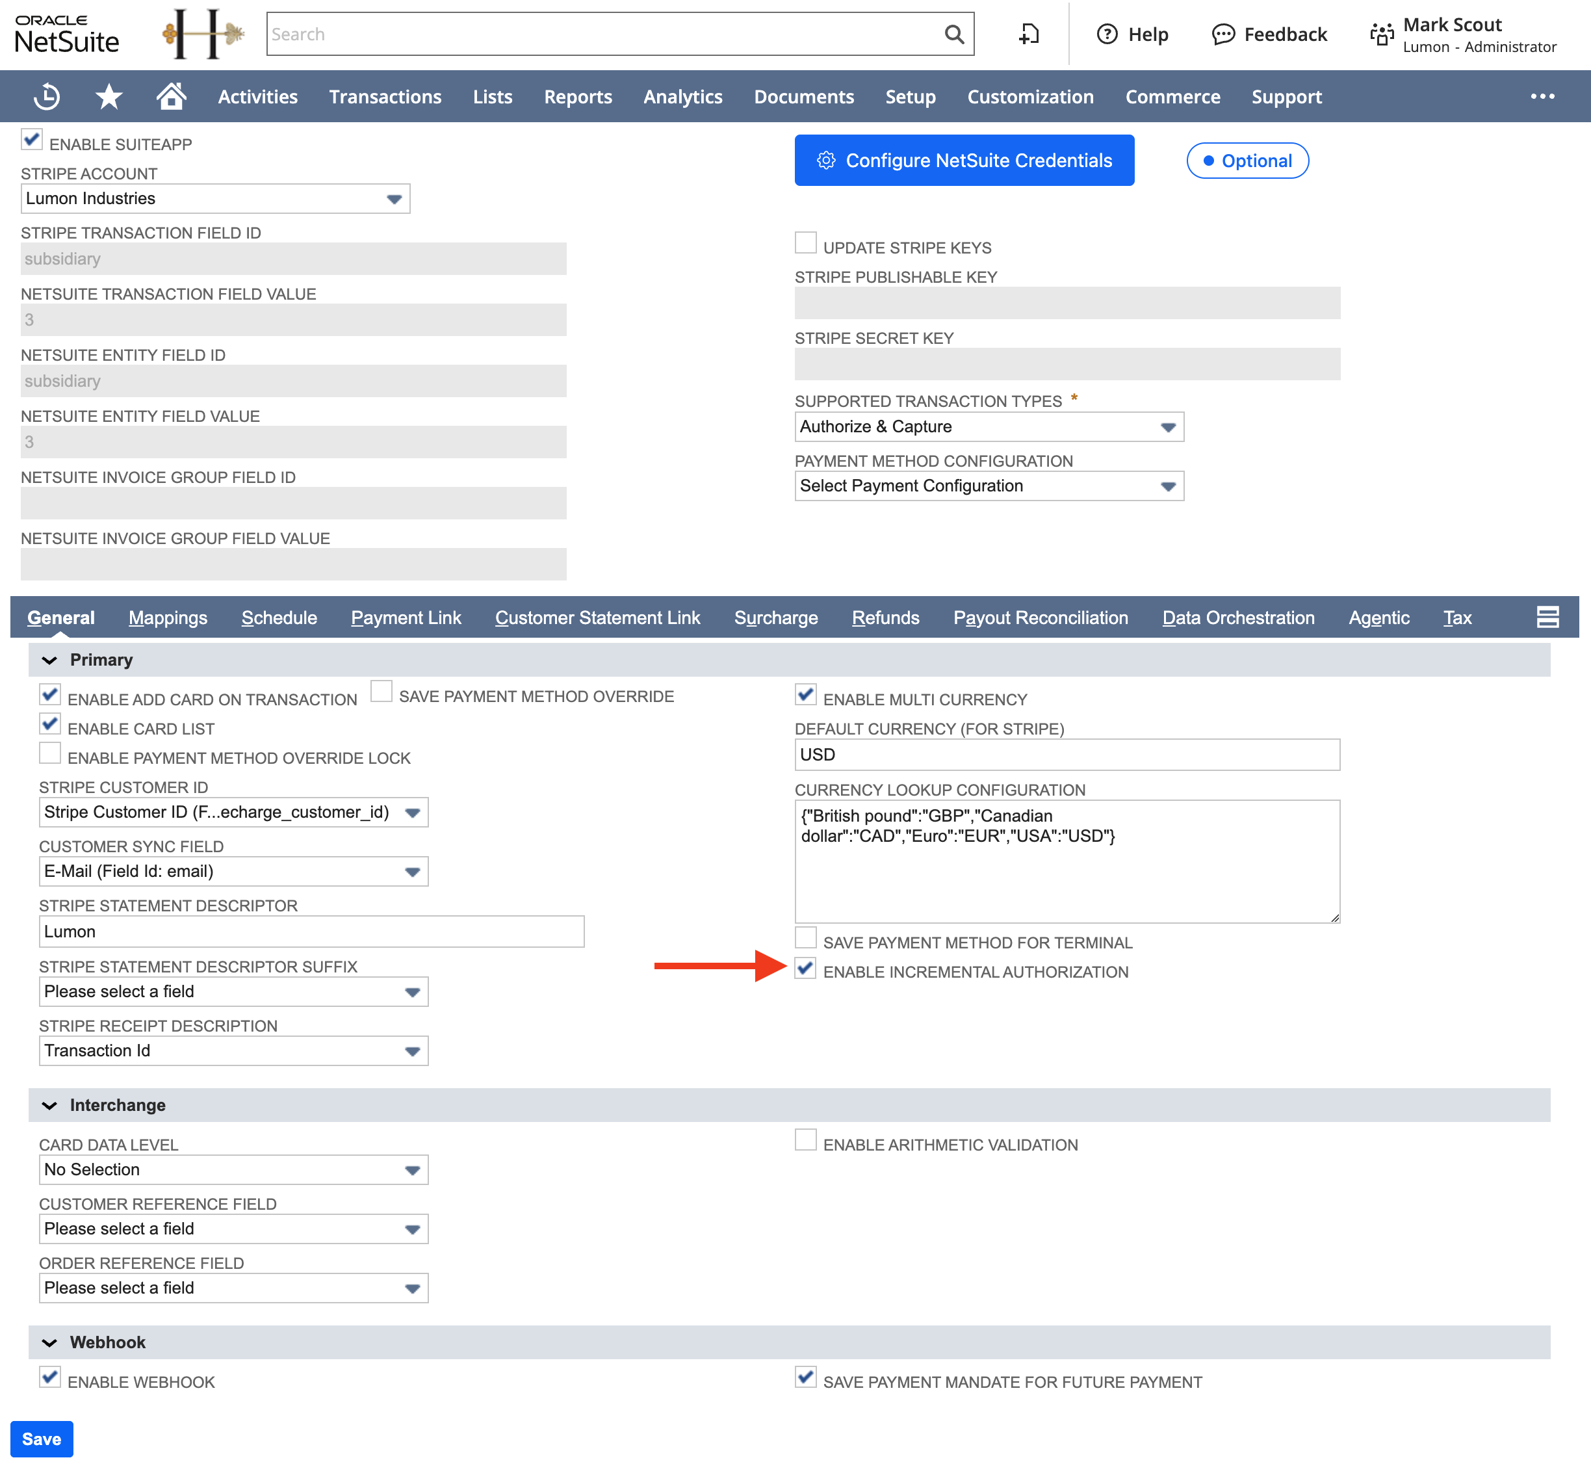Open the Data Orchestration tab
Image resolution: width=1591 pixels, height=1473 pixels.
point(1238,618)
